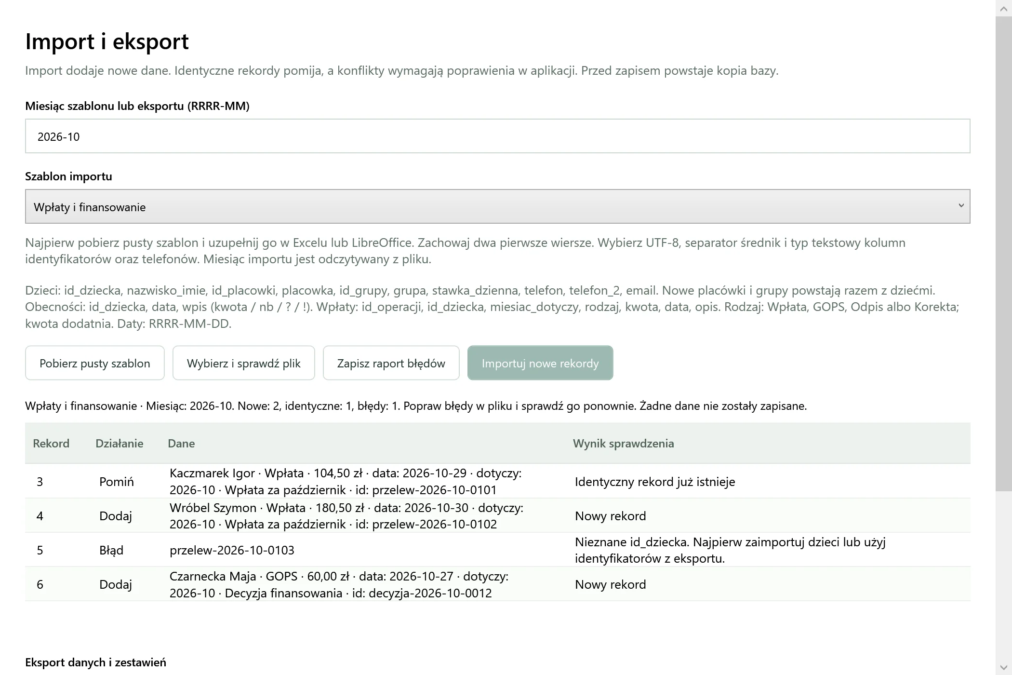Click the scrollbar down arrow
The width and height of the screenshot is (1012, 675).
click(1004, 667)
